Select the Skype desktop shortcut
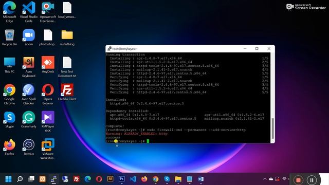The image size is (329, 185). (9, 120)
